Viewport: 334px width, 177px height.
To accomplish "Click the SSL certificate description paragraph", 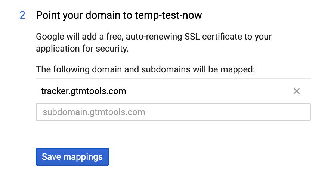I will click(x=154, y=43).
